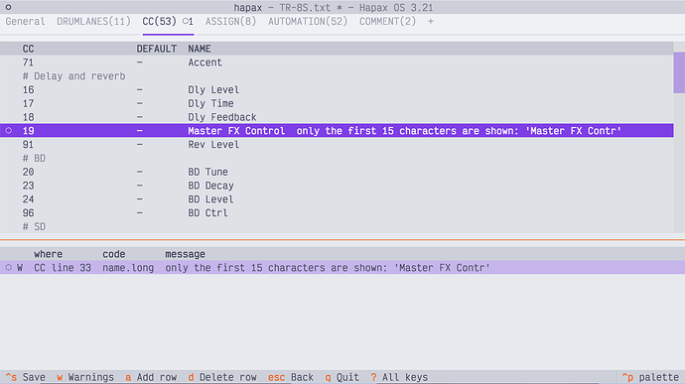Click the Save shortcut in the footer
Viewport: 685px width, 384px height.
pos(25,377)
